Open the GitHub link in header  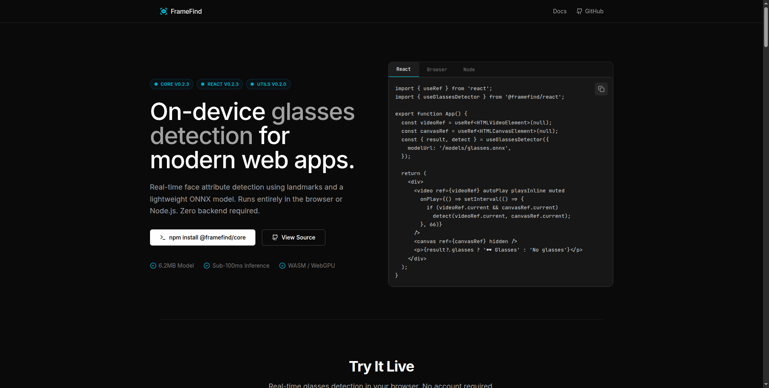point(590,11)
